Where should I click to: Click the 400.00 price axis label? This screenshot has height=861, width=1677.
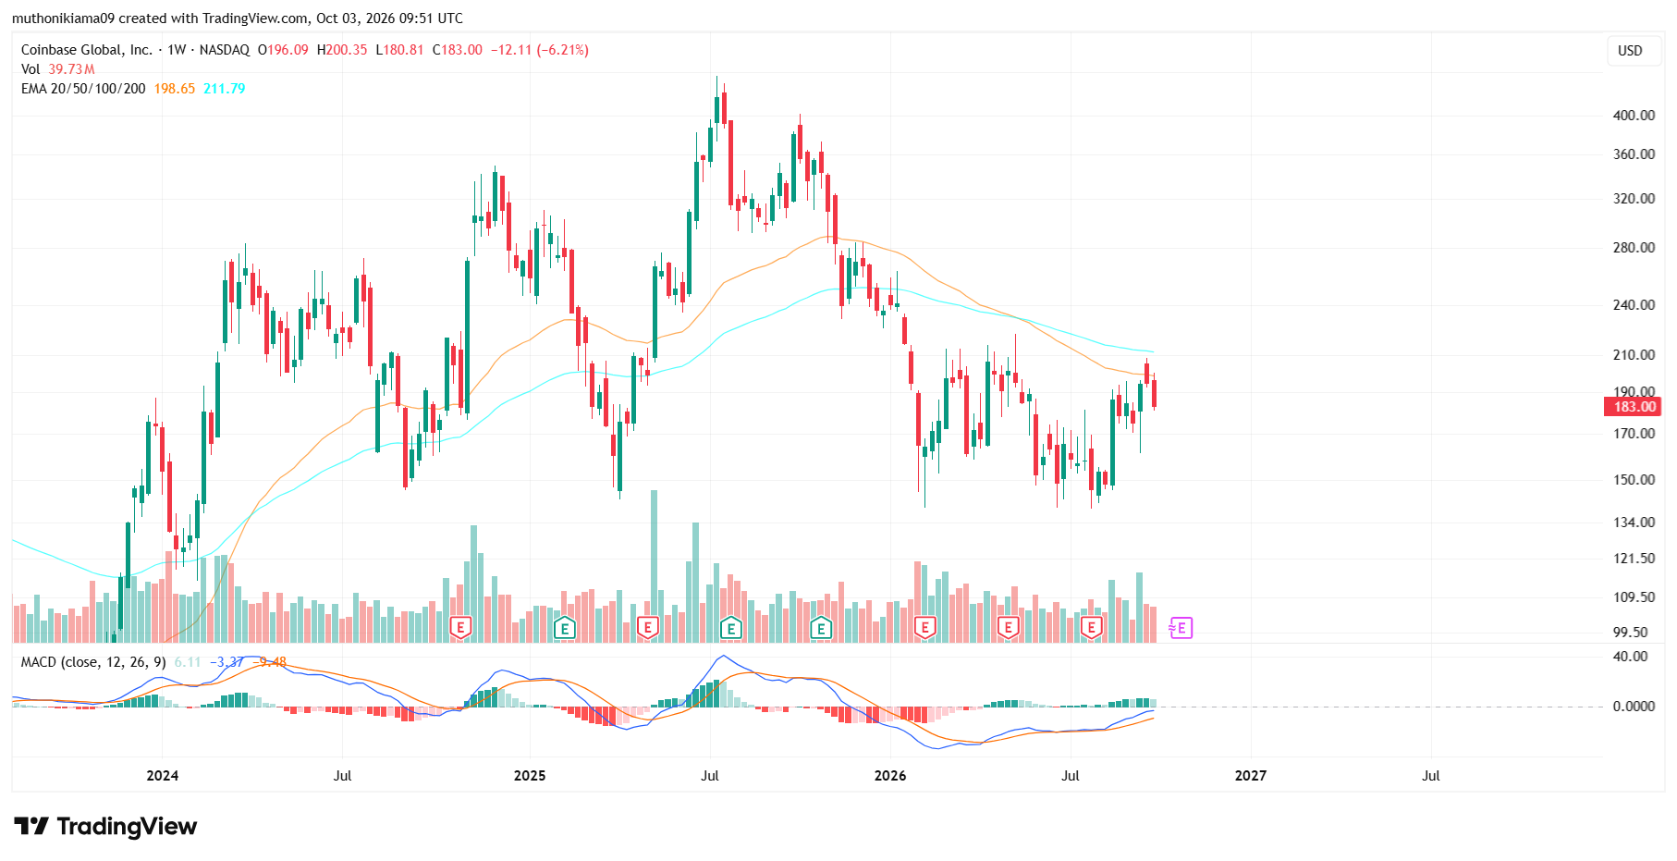tap(1634, 116)
